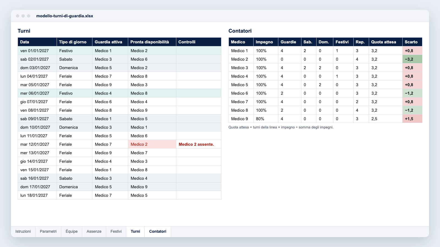Select the 'lun 18/01/2027' date cell
The width and height of the screenshot is (440, 247).
pos(37,195)
